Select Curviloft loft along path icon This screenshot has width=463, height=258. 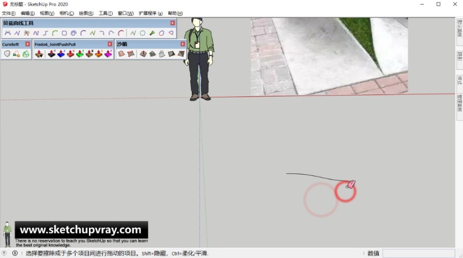coord(16,54)
